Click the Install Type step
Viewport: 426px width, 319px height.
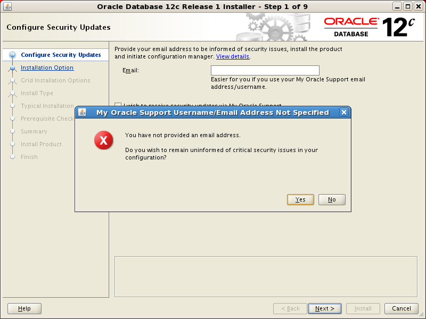point(37,93)
